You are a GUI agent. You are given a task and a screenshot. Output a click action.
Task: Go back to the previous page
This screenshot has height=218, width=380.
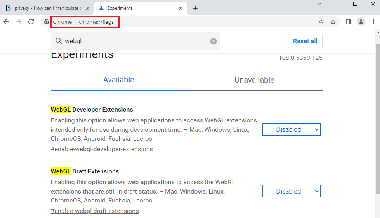click(x=6, y=22)
